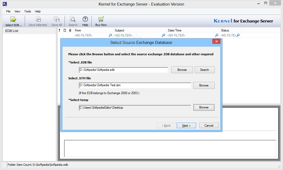283x170 pixels.
Task: Click the Save Selected toolbar icon
Action: (38, 19)
